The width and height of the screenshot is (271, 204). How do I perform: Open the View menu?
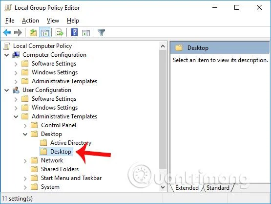click(x=53, y=21)
